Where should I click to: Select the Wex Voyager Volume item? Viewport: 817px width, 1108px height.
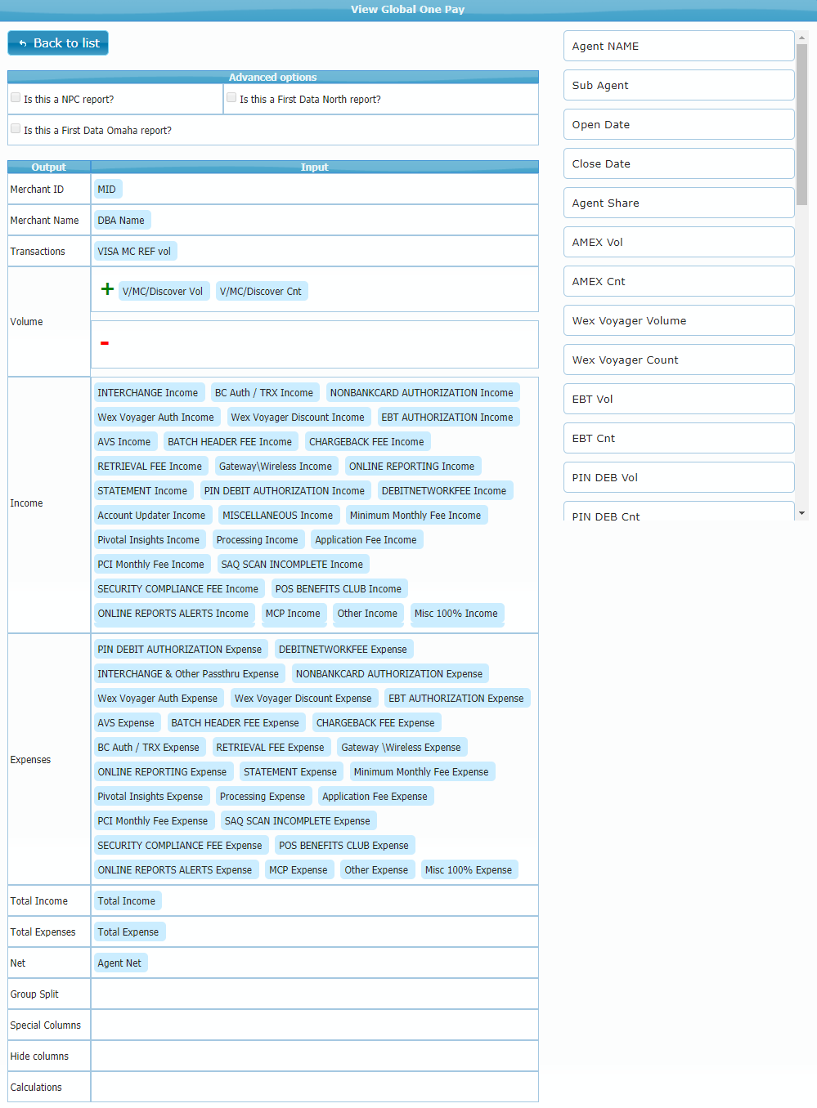(678, 321)
